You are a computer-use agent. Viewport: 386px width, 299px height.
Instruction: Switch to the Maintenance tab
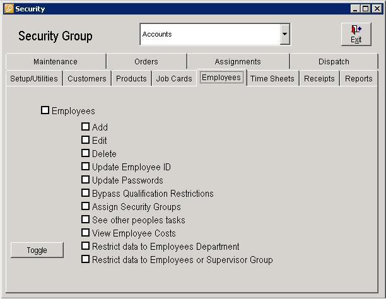tap(56, 62)
